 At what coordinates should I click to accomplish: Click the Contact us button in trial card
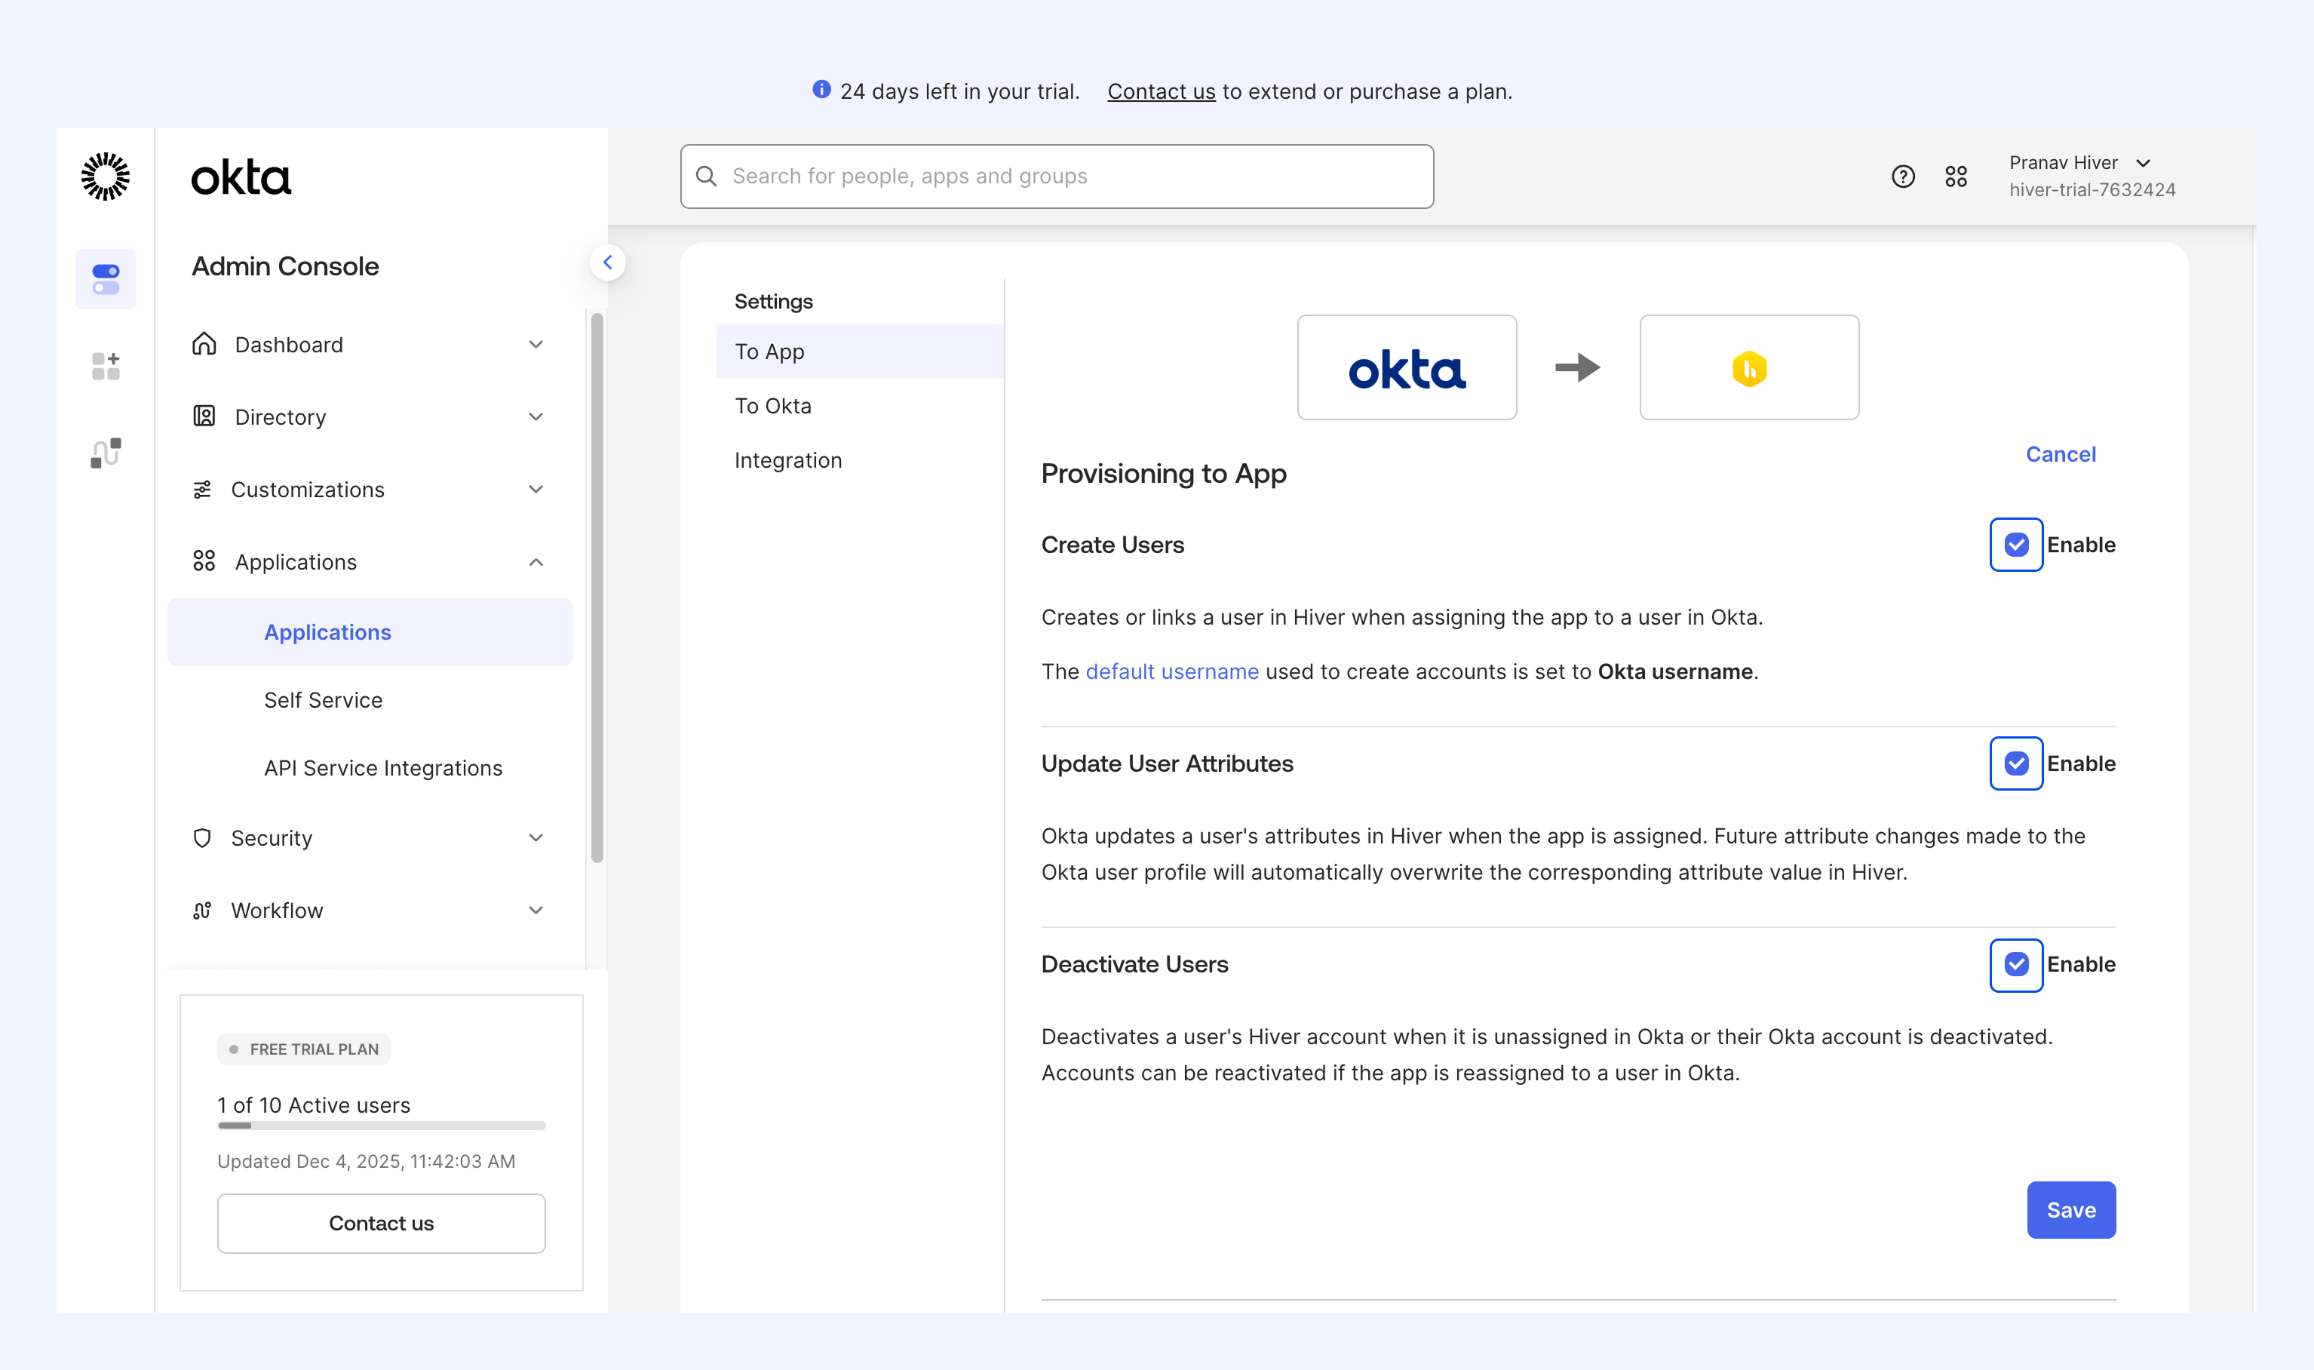pyautogui.click(x=381, y=1223)
